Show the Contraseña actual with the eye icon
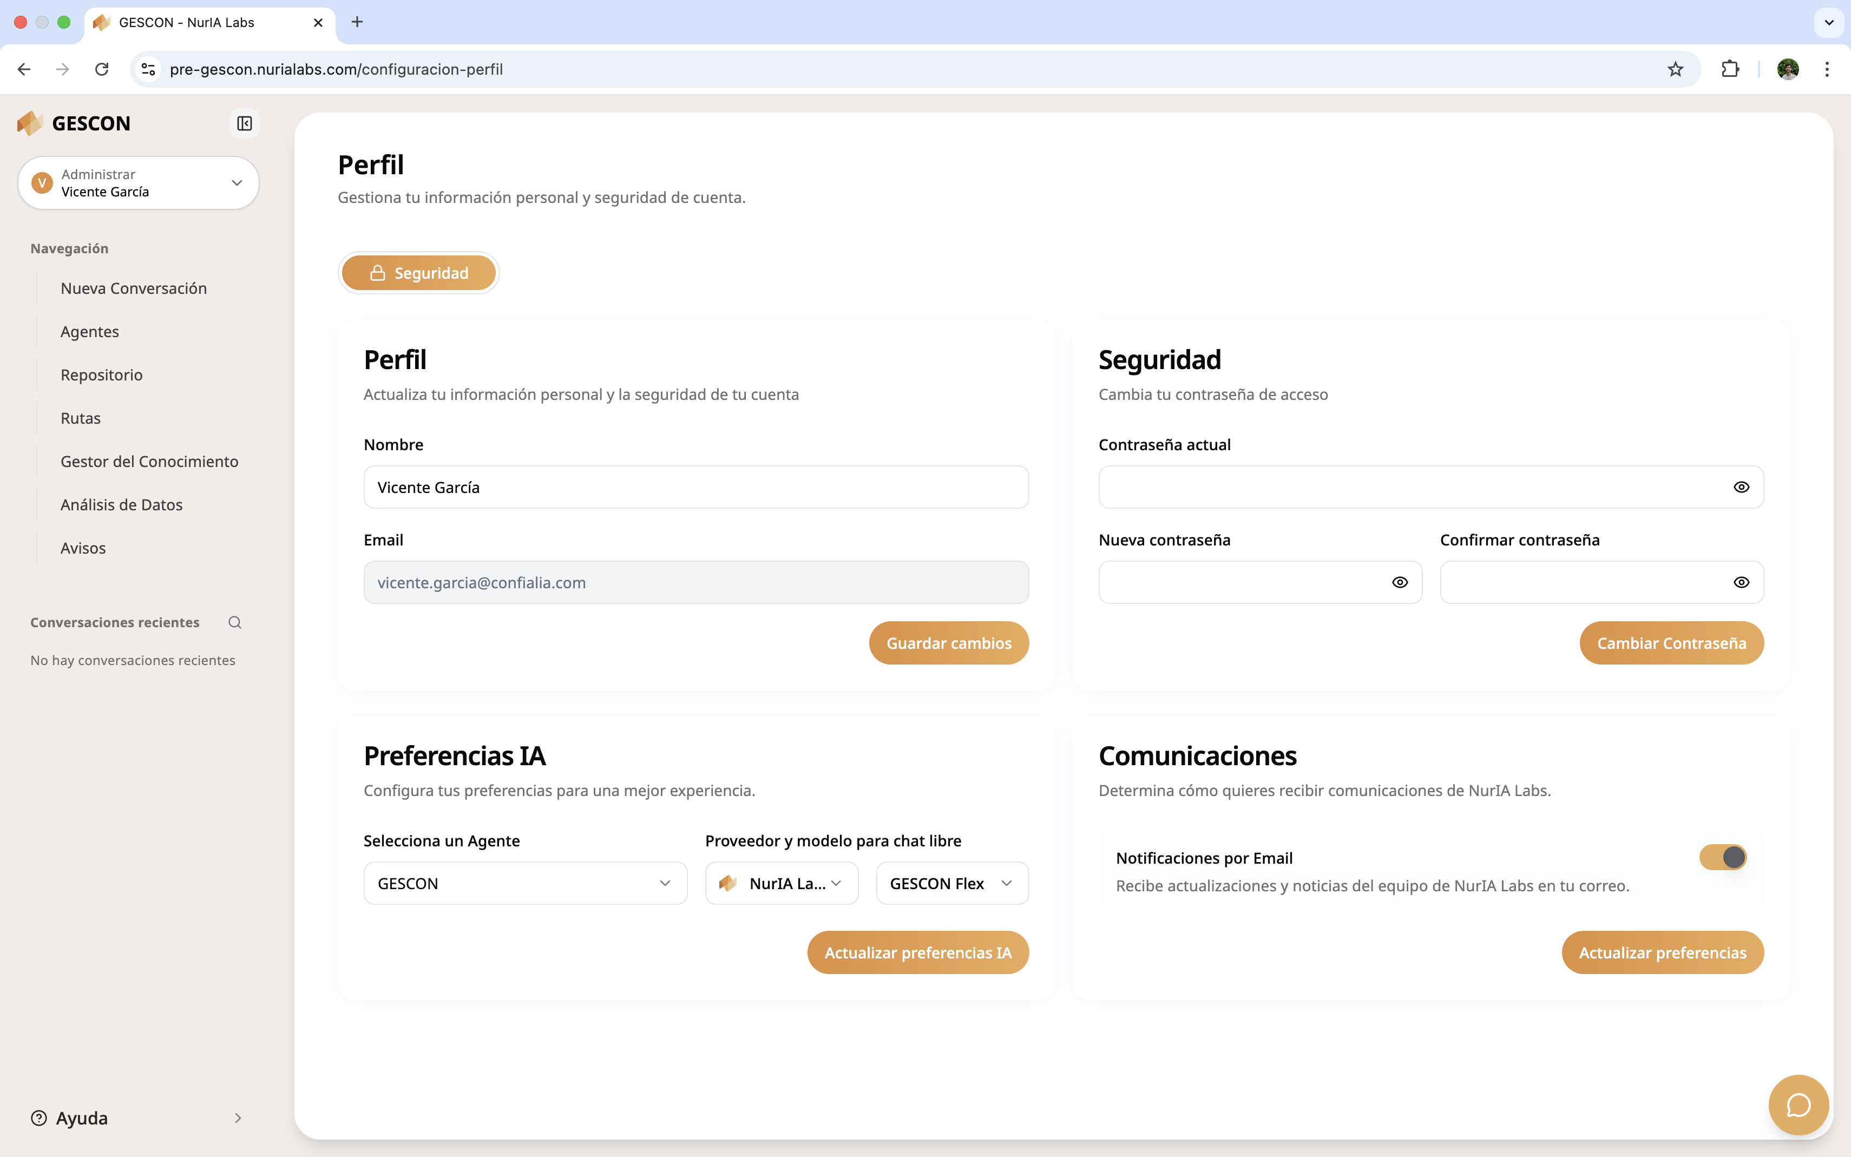The width and height of the screenshot is (1851, 1157). click(1741, 487)
